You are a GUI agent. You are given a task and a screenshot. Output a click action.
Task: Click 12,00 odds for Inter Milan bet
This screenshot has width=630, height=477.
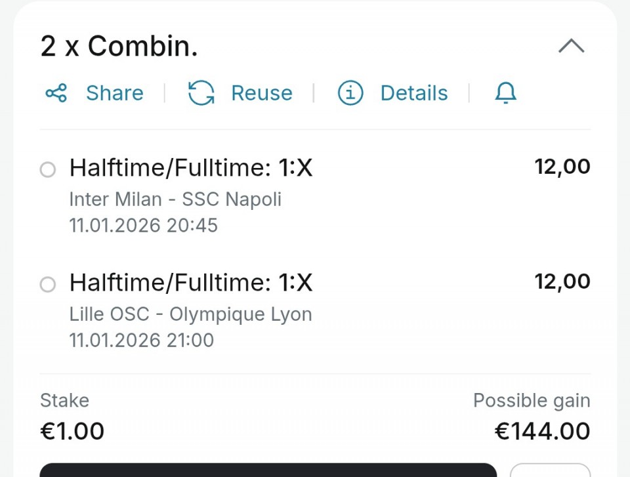click(562, 167)
